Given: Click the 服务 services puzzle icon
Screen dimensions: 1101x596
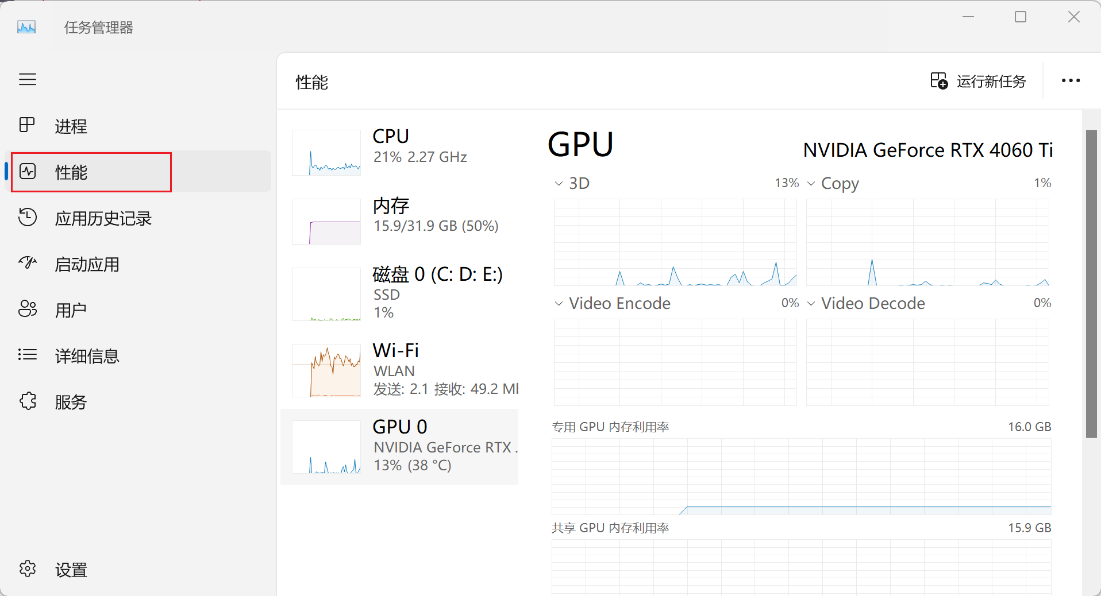Looking at the screenshot, I should (28, 401).
